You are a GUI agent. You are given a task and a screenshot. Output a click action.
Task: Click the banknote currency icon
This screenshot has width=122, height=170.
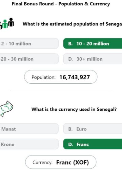point(6,109)
